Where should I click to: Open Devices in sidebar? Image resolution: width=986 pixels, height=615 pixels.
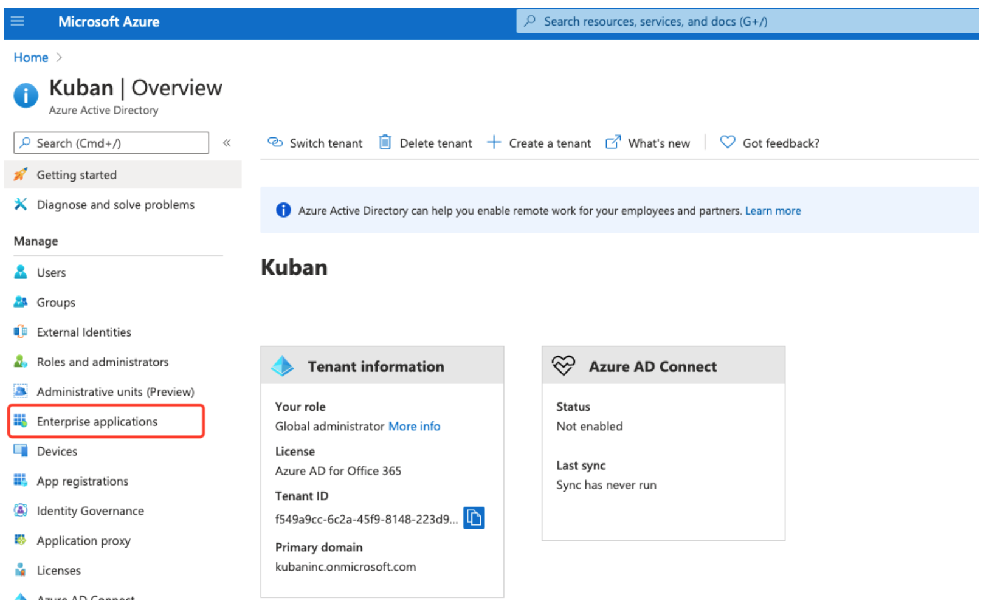[x=57, y=452]
